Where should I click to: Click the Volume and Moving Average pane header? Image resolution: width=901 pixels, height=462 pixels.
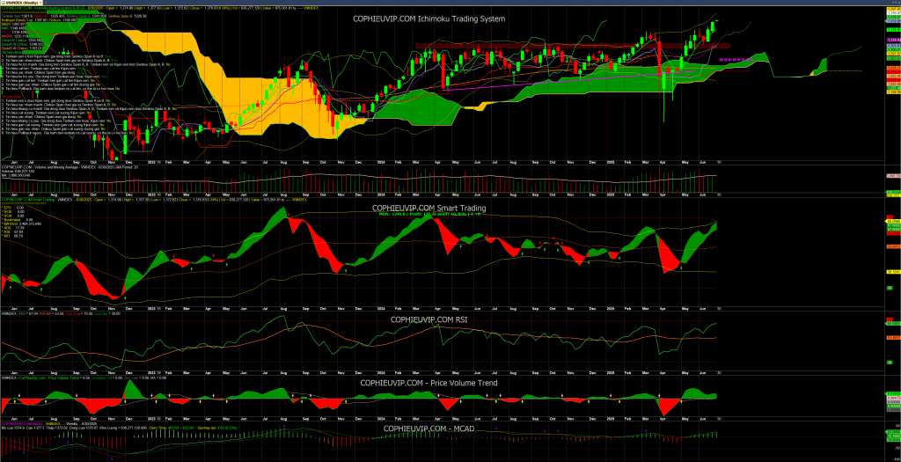click(x=70, y=167)
